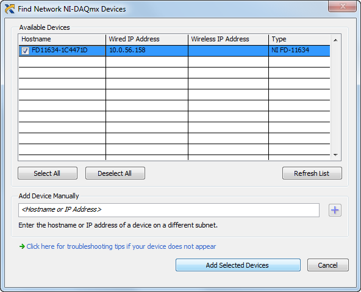
Task: Close the dialog with the X button
Action: [x=343, y=6]
